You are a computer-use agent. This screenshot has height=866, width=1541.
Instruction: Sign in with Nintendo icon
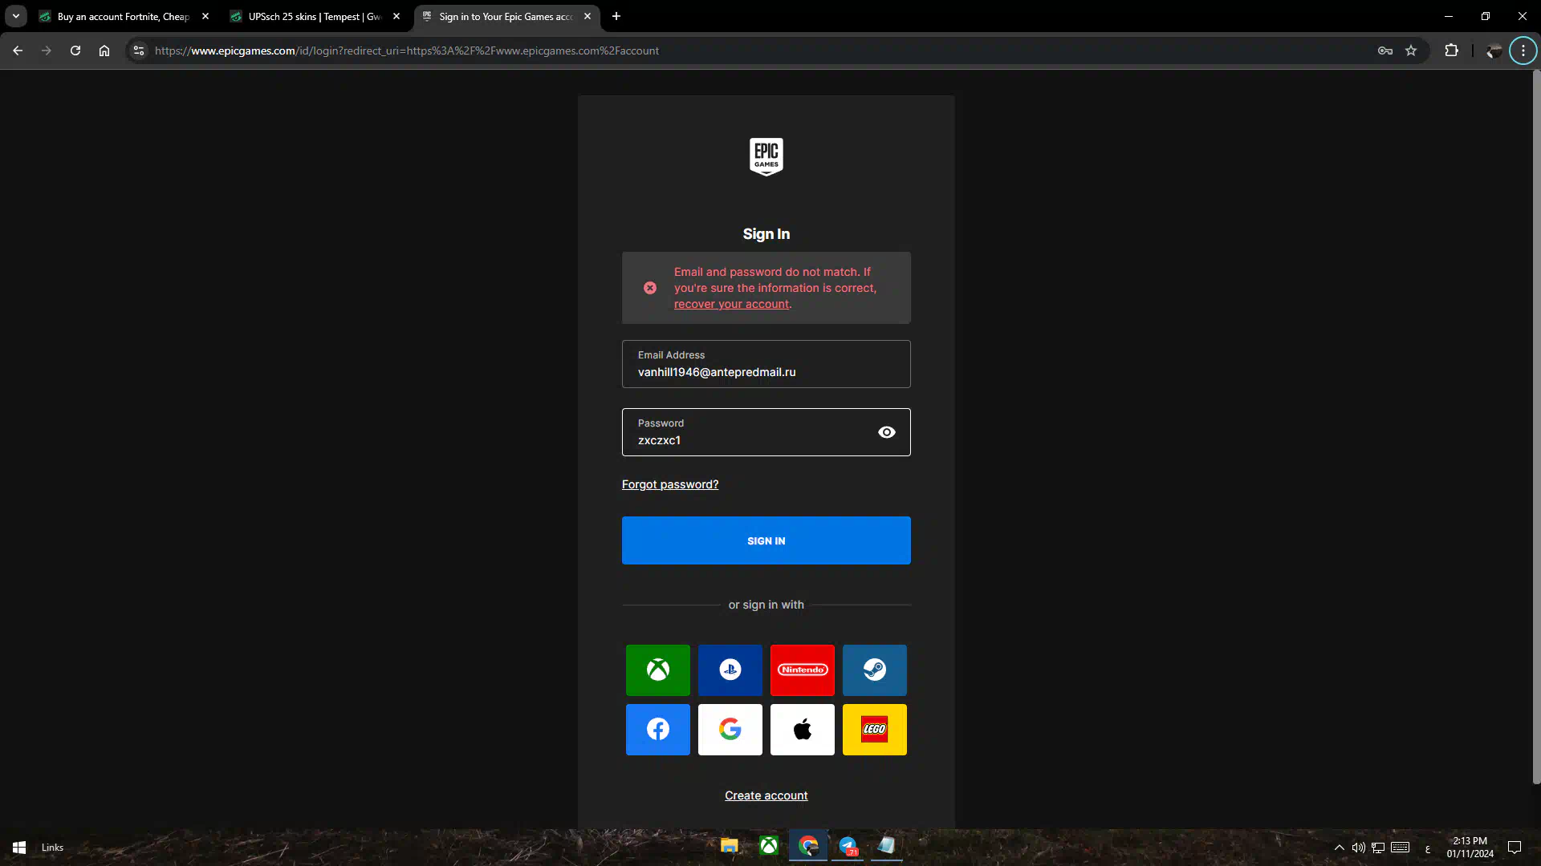point(802,670)
